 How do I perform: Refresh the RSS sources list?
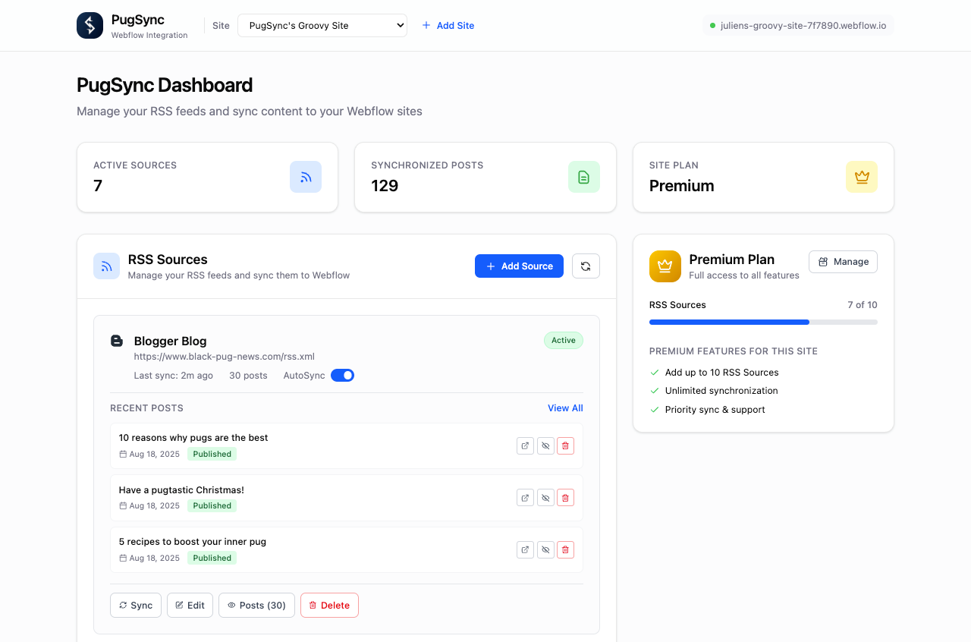point(586,266)
